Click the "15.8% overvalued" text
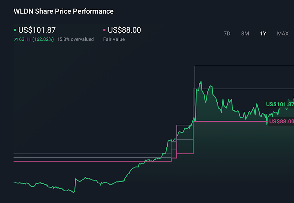Viewport: 294px width, 203px height. pyautogui.click(x=75, y=39)
